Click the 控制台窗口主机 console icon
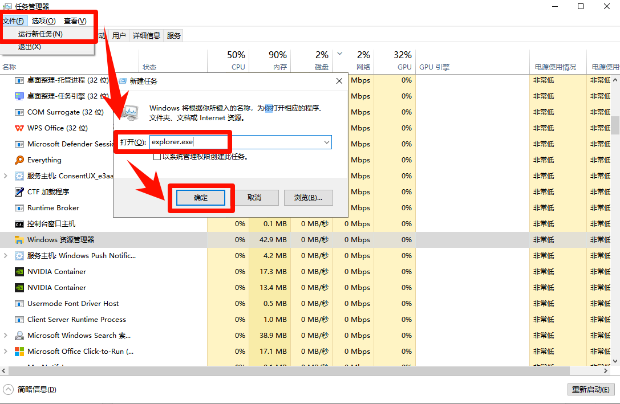This screenshot has height=404, width=620. tap(19, 225)
